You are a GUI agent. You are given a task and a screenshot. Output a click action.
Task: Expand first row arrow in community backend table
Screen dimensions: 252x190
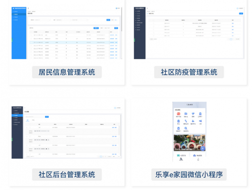[x=27, y=128]
